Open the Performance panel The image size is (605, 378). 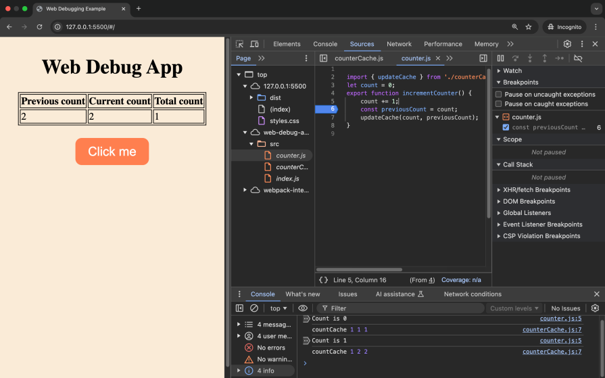[443, 44]
